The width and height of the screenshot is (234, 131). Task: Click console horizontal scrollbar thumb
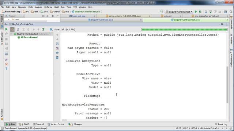click(x=64, y=120)
